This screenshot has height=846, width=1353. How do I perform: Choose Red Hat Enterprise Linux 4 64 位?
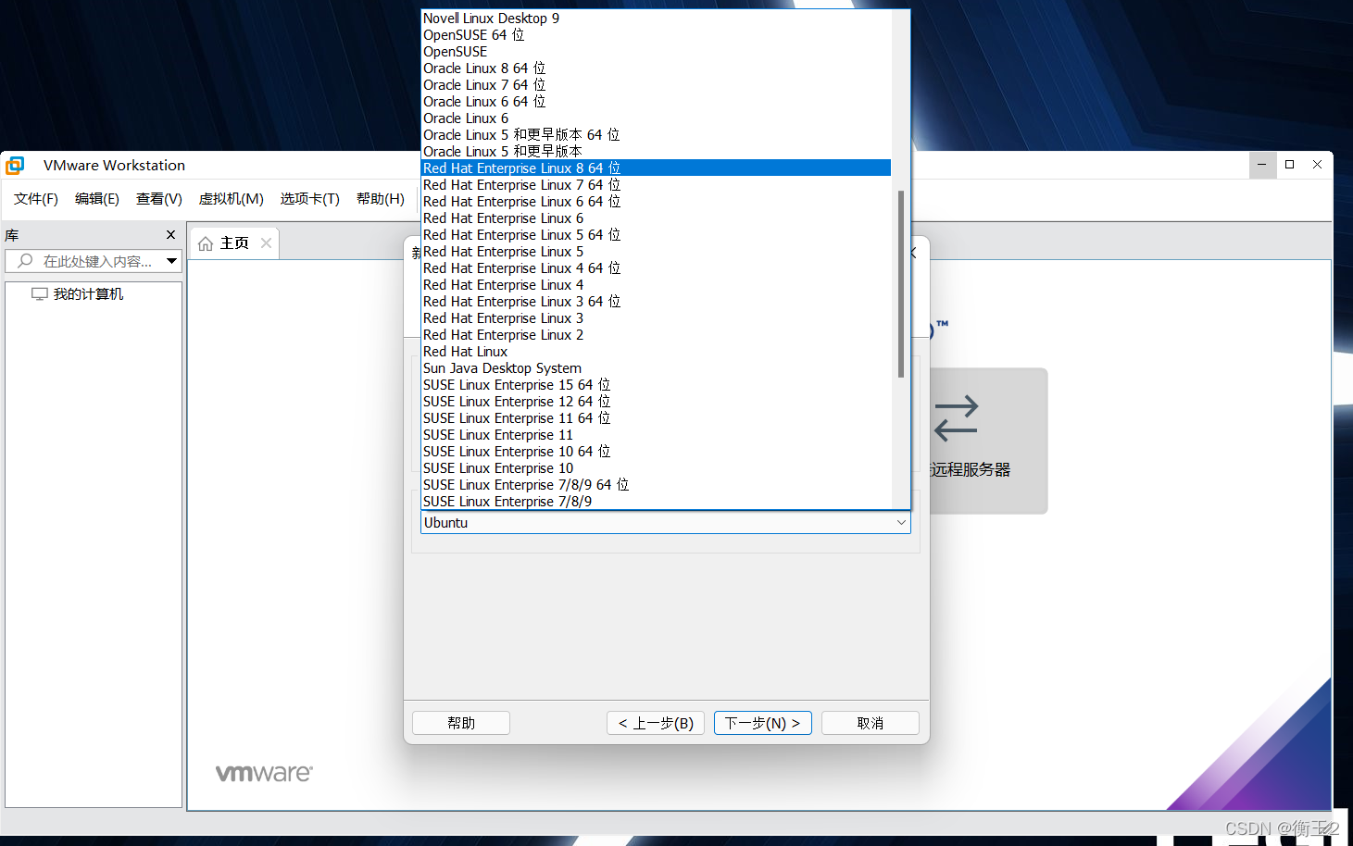pos(656,268)
